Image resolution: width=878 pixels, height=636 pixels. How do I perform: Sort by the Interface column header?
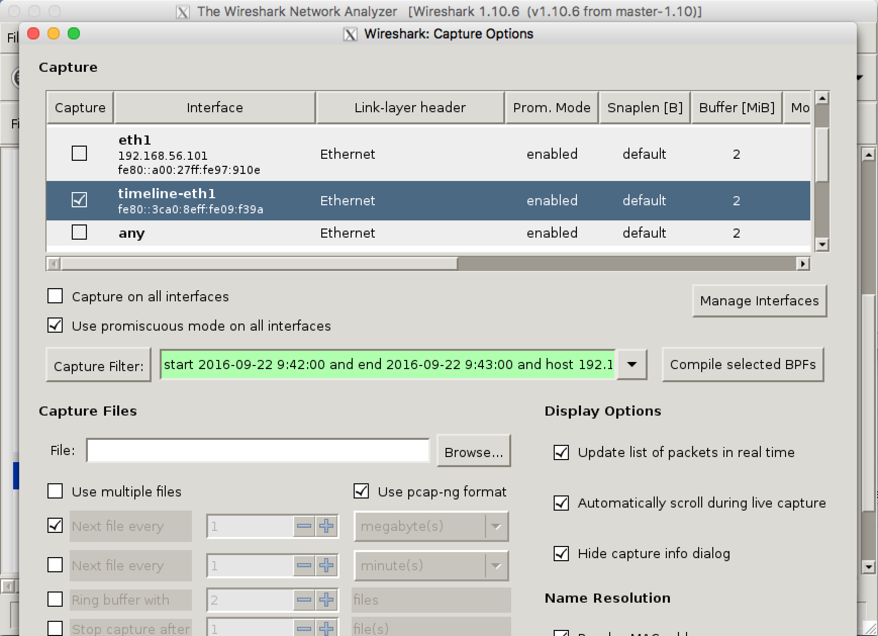click(x=215, y=108)
